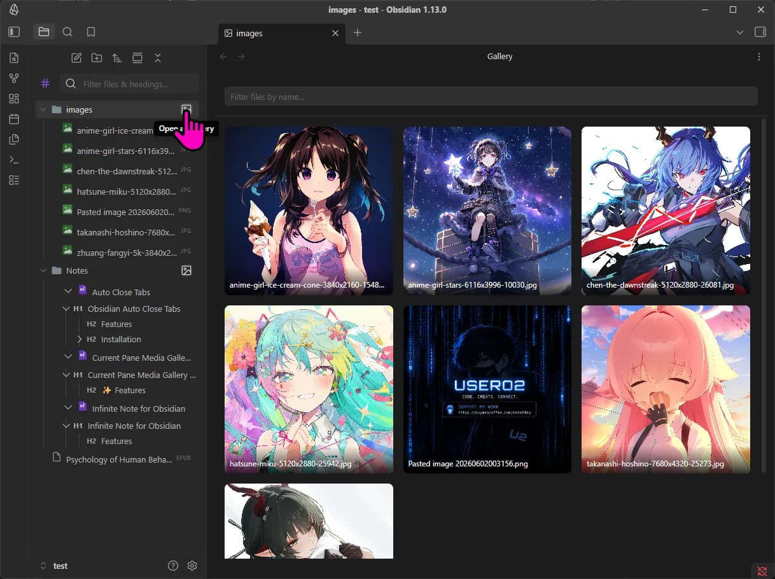Open the Bookmarks tab icon

point(91,32)
